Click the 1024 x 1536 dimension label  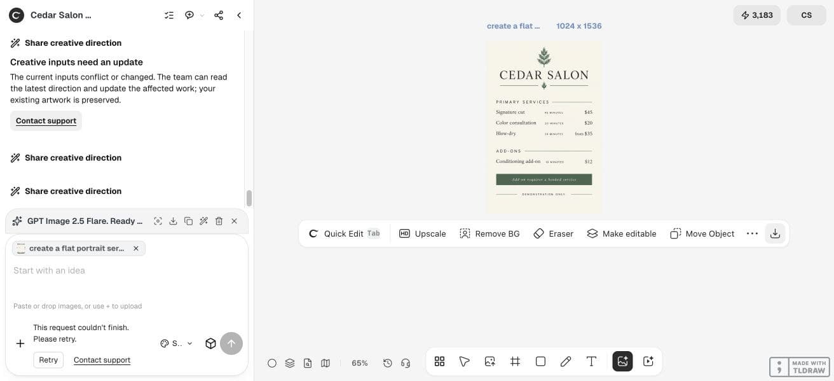[578, 26]
